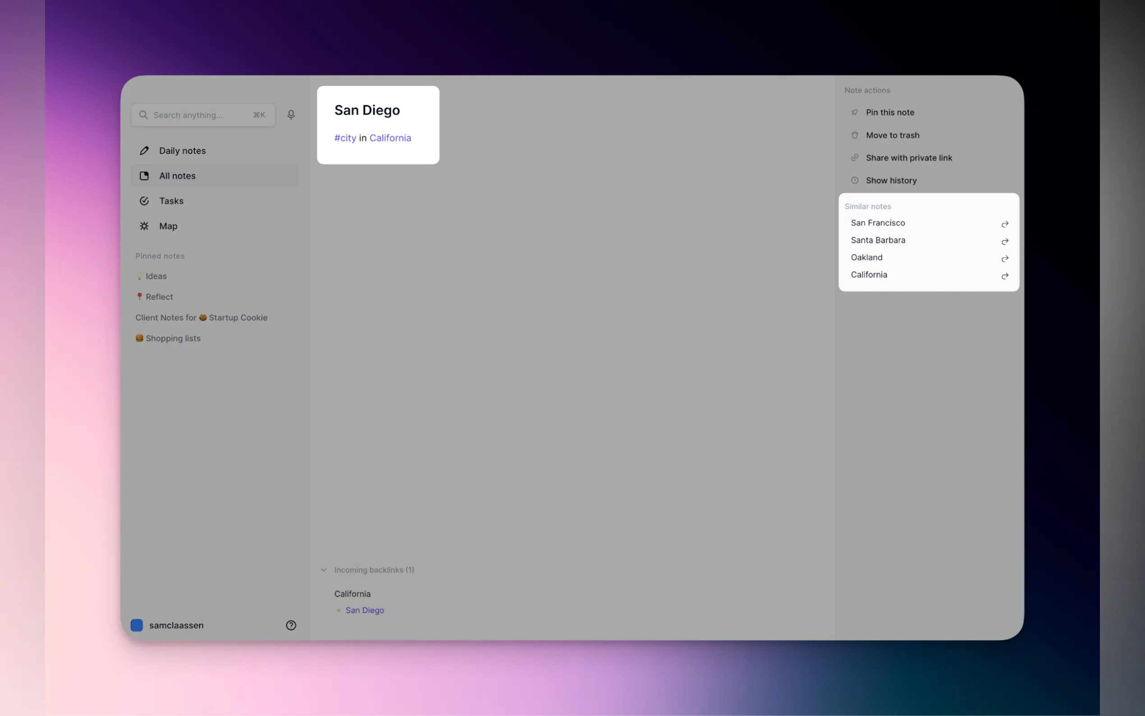Image resolution: width=1145 pixels, height=716 pixels.
Task: Click the samclaassen blue avatar
Action: tap(137, 625)
